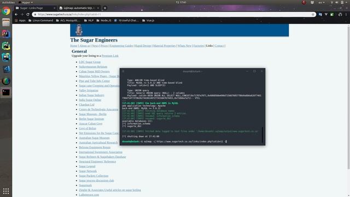Click the page's vertical scrollbar

pos(348,97)
